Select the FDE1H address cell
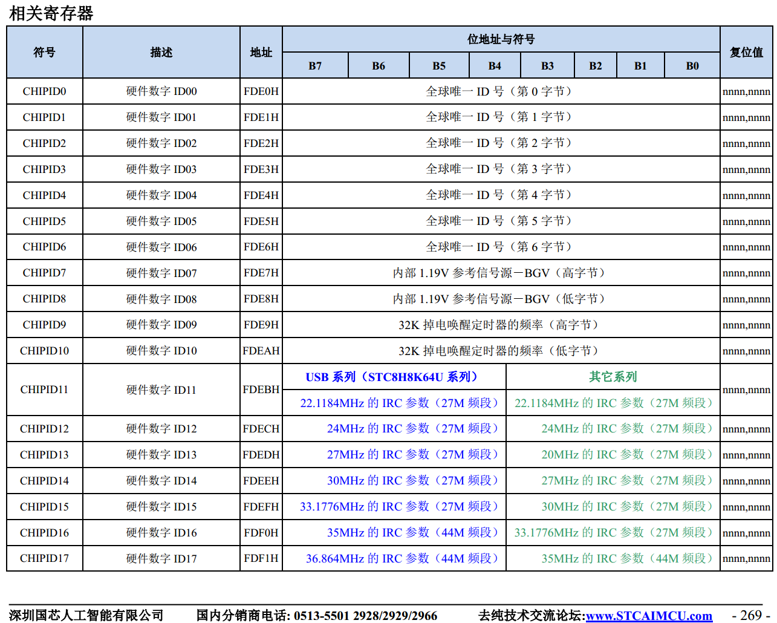This screenshot has height=623, width=777. point(261,117)
